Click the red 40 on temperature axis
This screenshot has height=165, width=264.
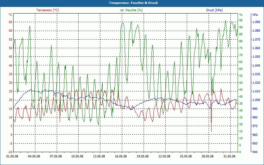click(x=11, y=65)
